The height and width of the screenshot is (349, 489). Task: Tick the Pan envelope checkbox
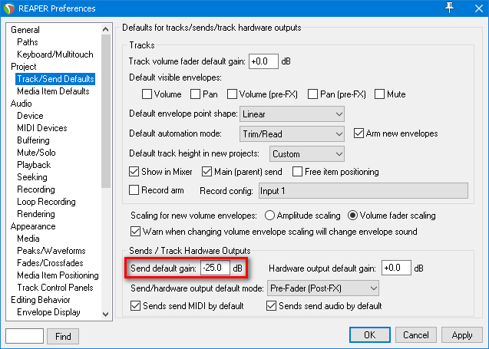pos(195,94)
